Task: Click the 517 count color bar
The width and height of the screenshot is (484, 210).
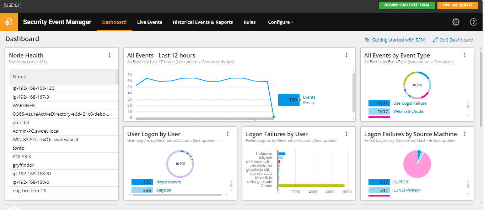Action: 379,182
